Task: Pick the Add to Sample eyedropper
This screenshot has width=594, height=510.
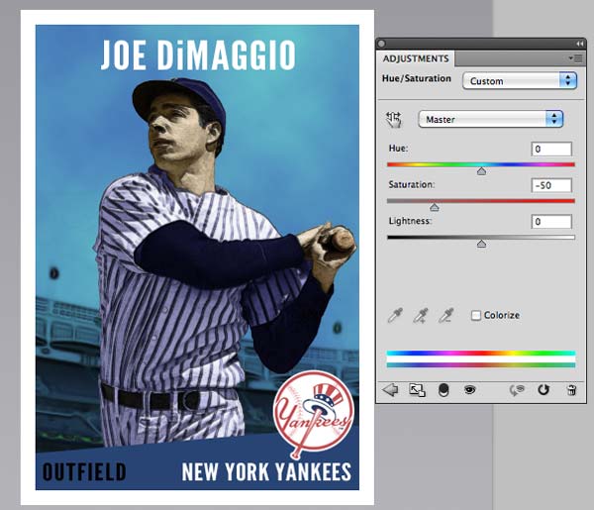Action: pyautogui.click(x=421, y=315)
